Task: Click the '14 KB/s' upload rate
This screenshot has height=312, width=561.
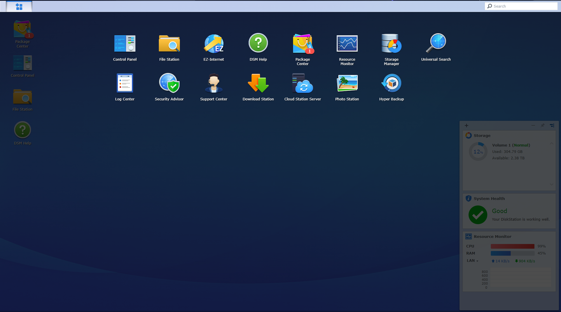Action: tap(500, 261)
